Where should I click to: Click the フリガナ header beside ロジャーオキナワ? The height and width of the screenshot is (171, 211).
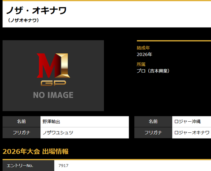click(153, 133)
